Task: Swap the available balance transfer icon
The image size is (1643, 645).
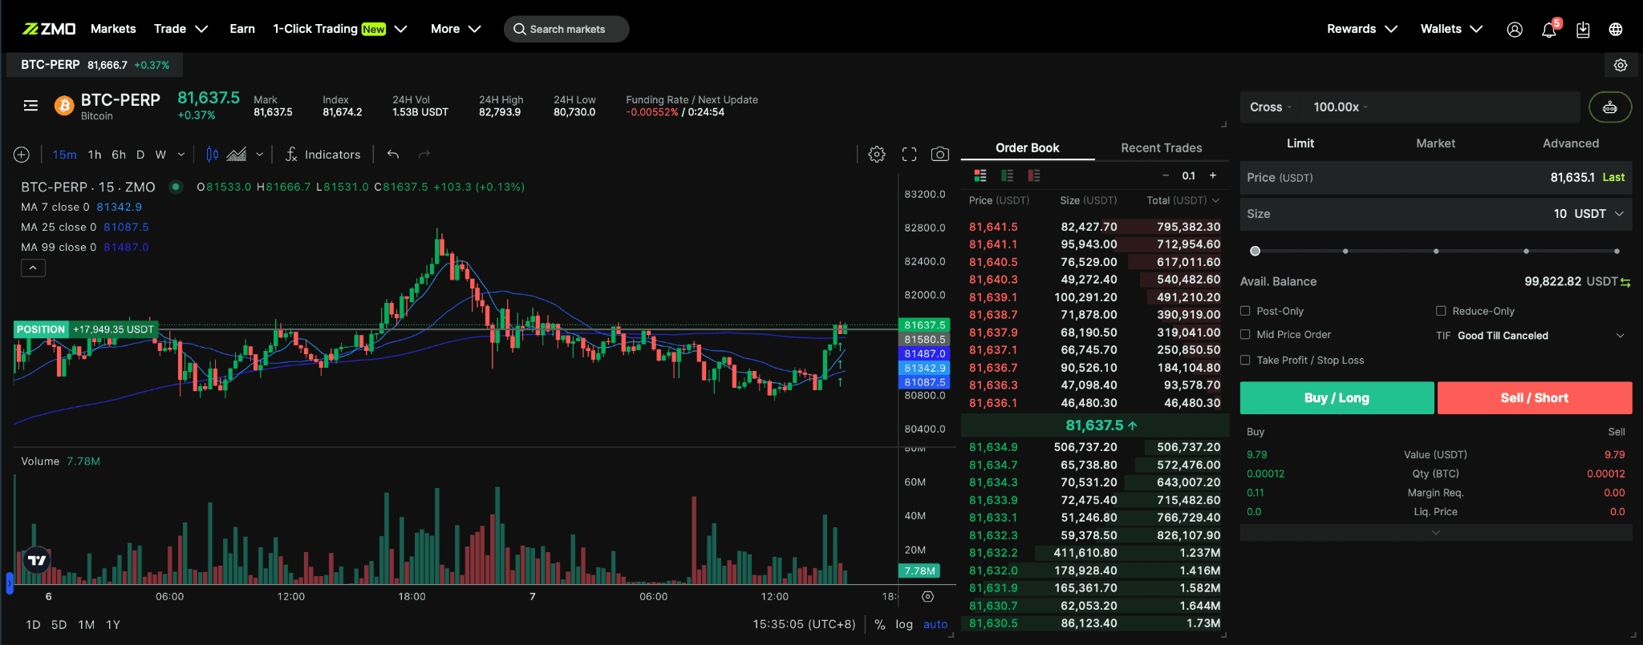Action: click(1625, 282)
